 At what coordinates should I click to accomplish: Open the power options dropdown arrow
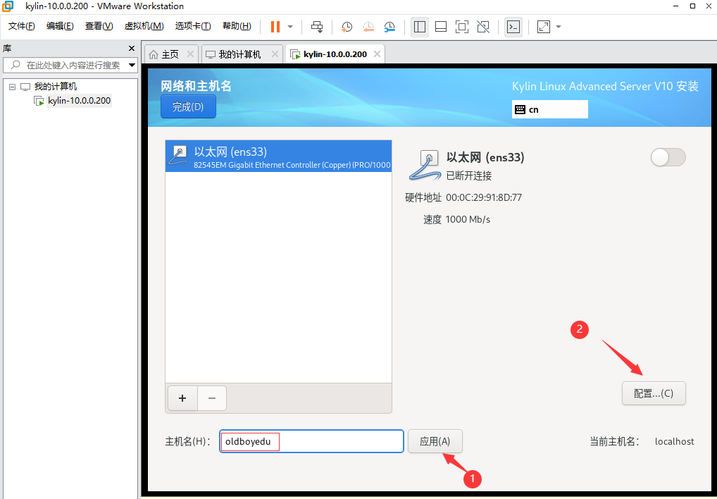pyautogui.click(x=290, y=27)
